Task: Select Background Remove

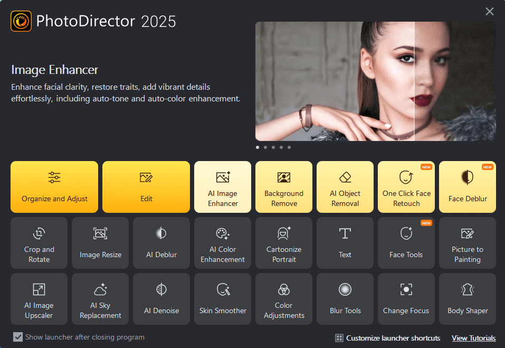Action: tap(283, 187)
